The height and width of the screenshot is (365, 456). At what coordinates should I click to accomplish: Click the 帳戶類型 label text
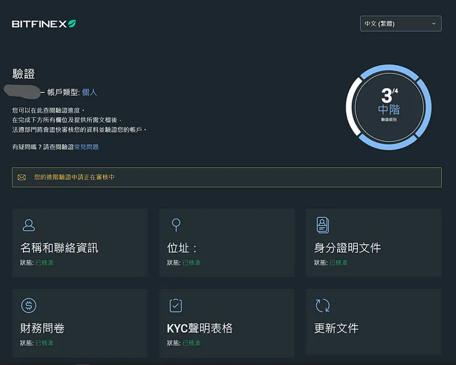point(62,92)
